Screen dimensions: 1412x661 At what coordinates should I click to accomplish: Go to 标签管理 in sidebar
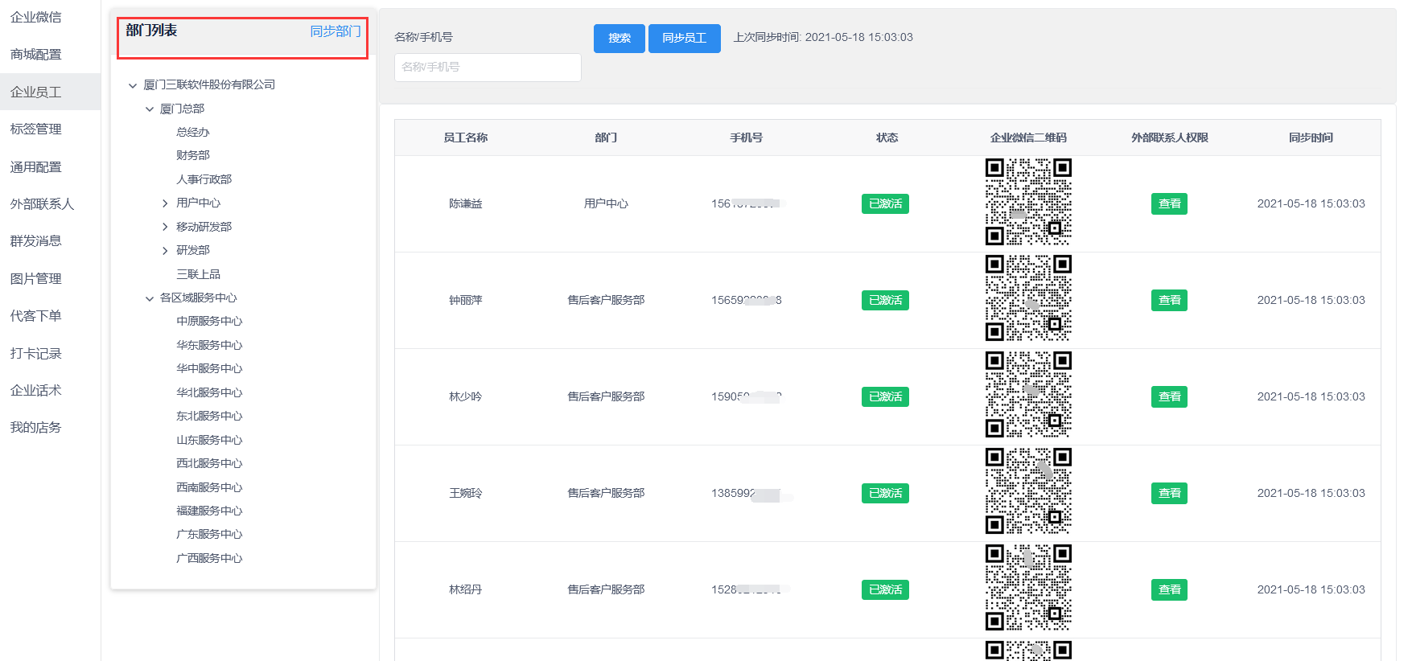(36, 129)
